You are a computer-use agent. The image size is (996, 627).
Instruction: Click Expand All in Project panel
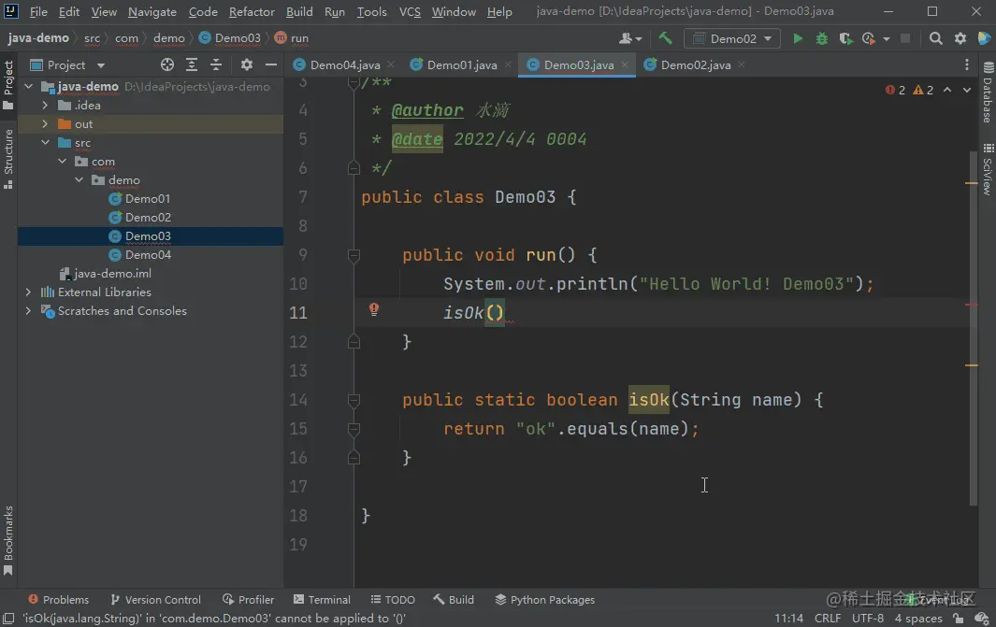(x=191, y=64)
